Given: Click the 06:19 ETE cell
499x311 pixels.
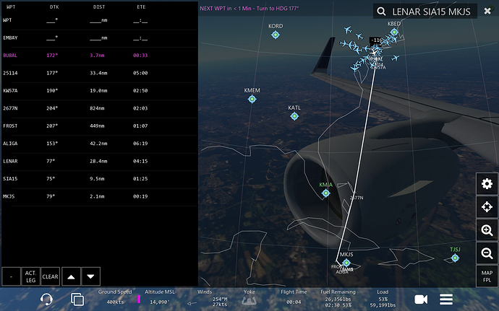Looking at the screenshot, I should [140, 144].
